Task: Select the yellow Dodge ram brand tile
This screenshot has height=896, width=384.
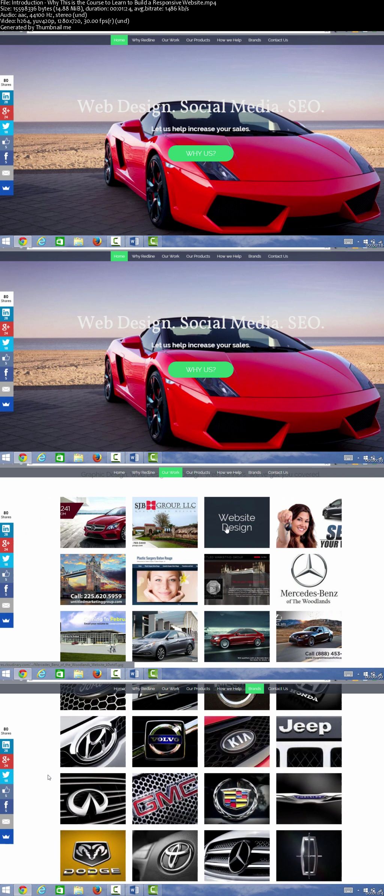Action: click(93, 856)
